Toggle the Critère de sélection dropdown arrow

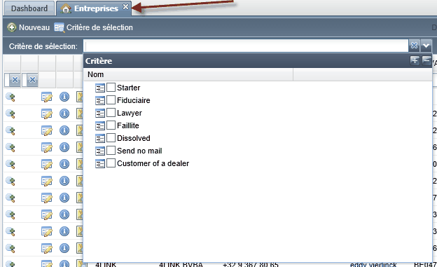point(426,46)
